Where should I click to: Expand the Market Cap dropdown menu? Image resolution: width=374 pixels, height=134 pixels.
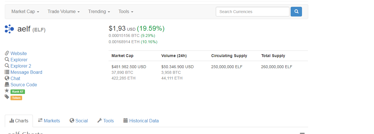click(x=25, y=12)
